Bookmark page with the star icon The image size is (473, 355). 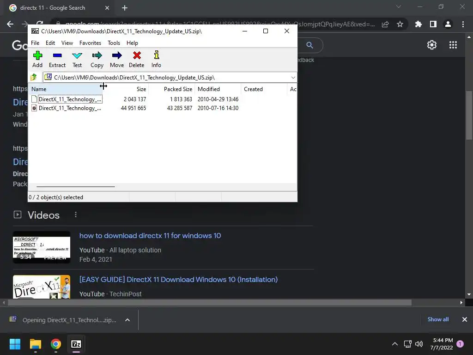(x=400, y=24)
